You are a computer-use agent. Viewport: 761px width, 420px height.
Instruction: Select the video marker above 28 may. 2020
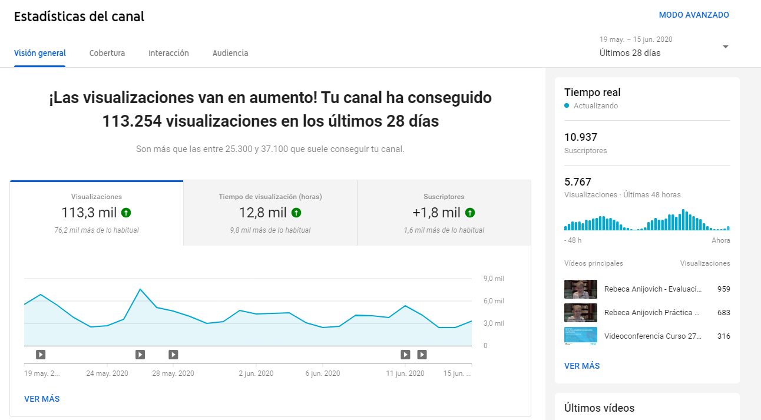pos(173,355)
